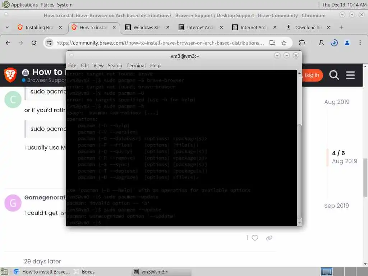Open the terminal Edit menu

click(x=84, y=65)
